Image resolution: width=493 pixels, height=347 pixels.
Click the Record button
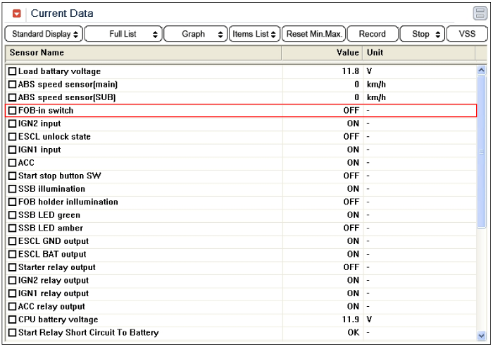(373, 34)
